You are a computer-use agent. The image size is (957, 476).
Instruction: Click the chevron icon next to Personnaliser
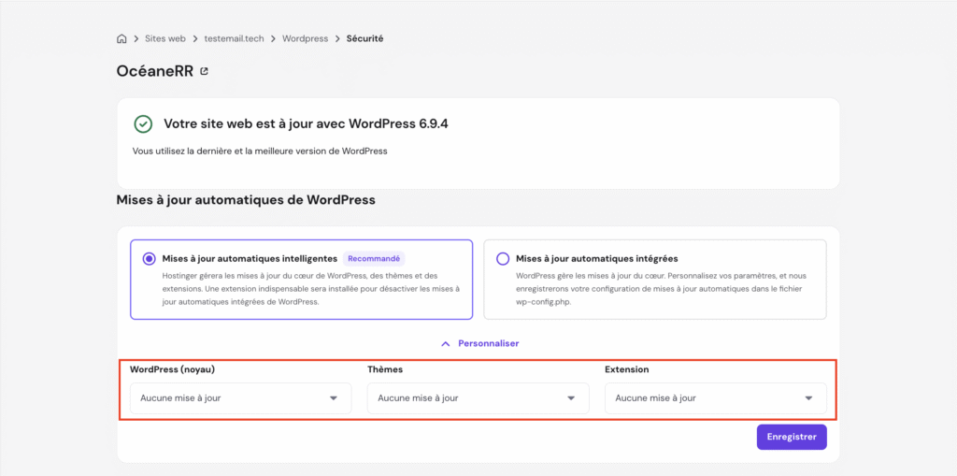point(446,343)
